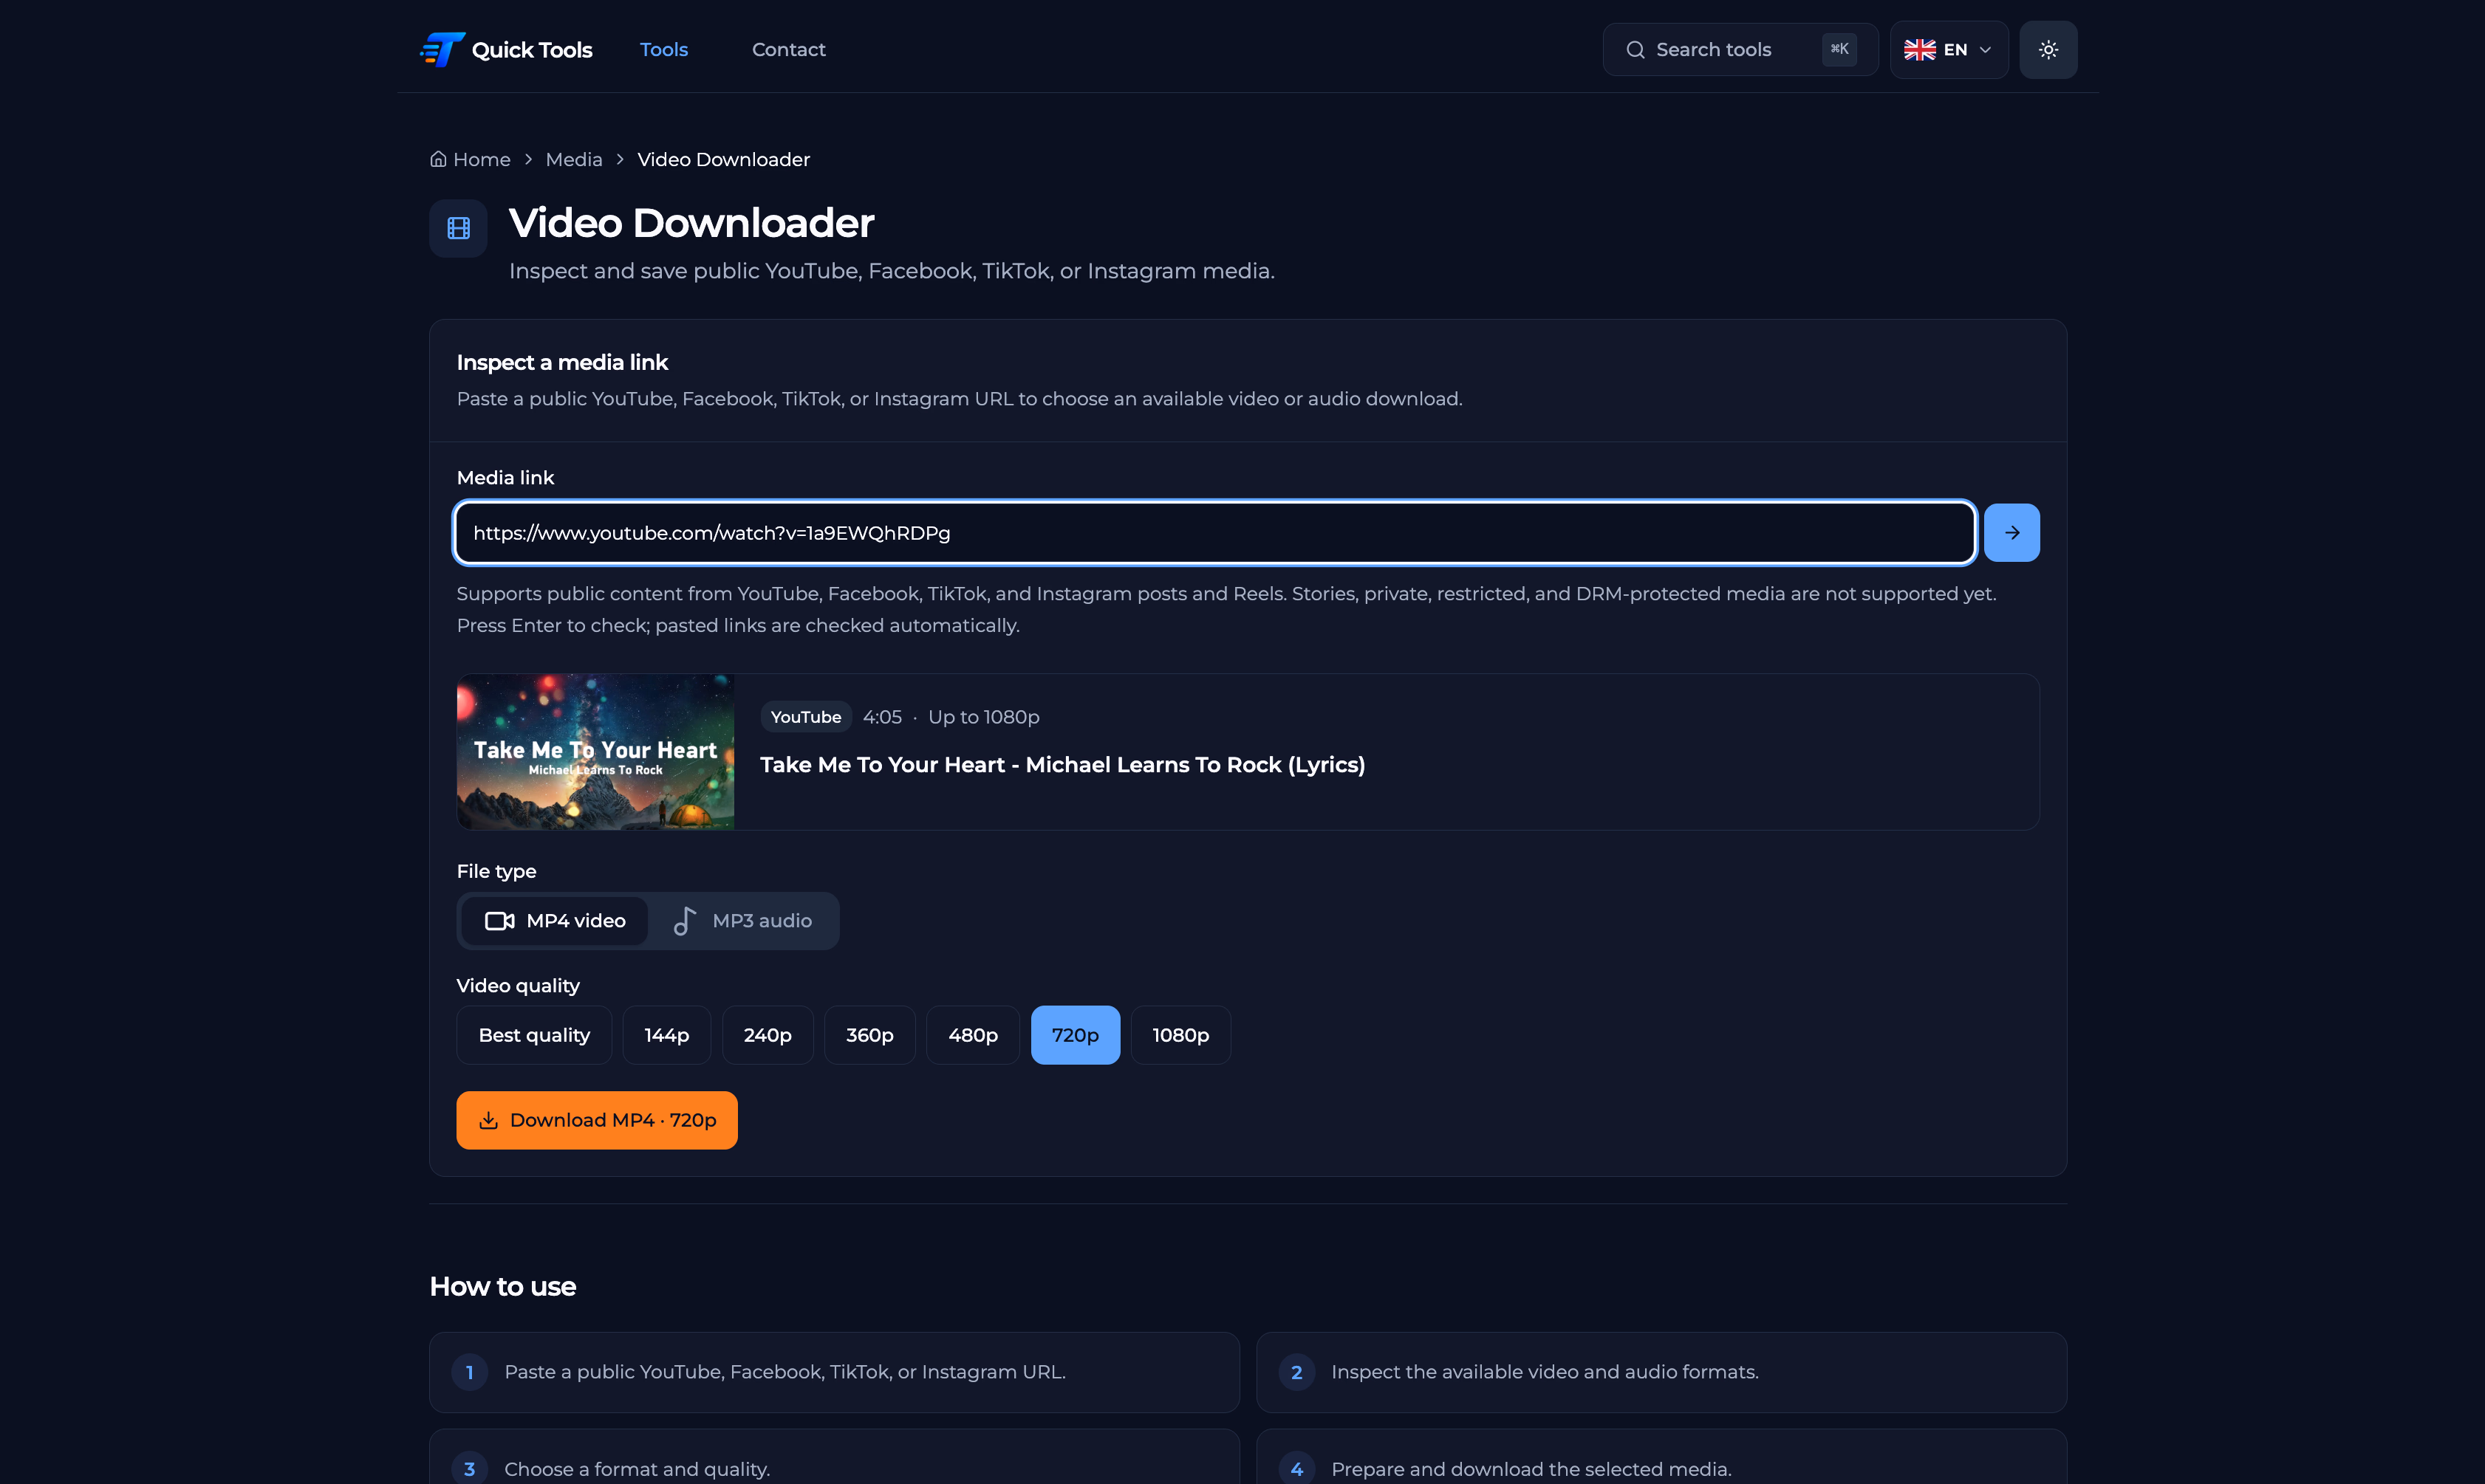Click the Quick Tools logo
This screenshot has width=2485, height=1484.
pos(505,50)
